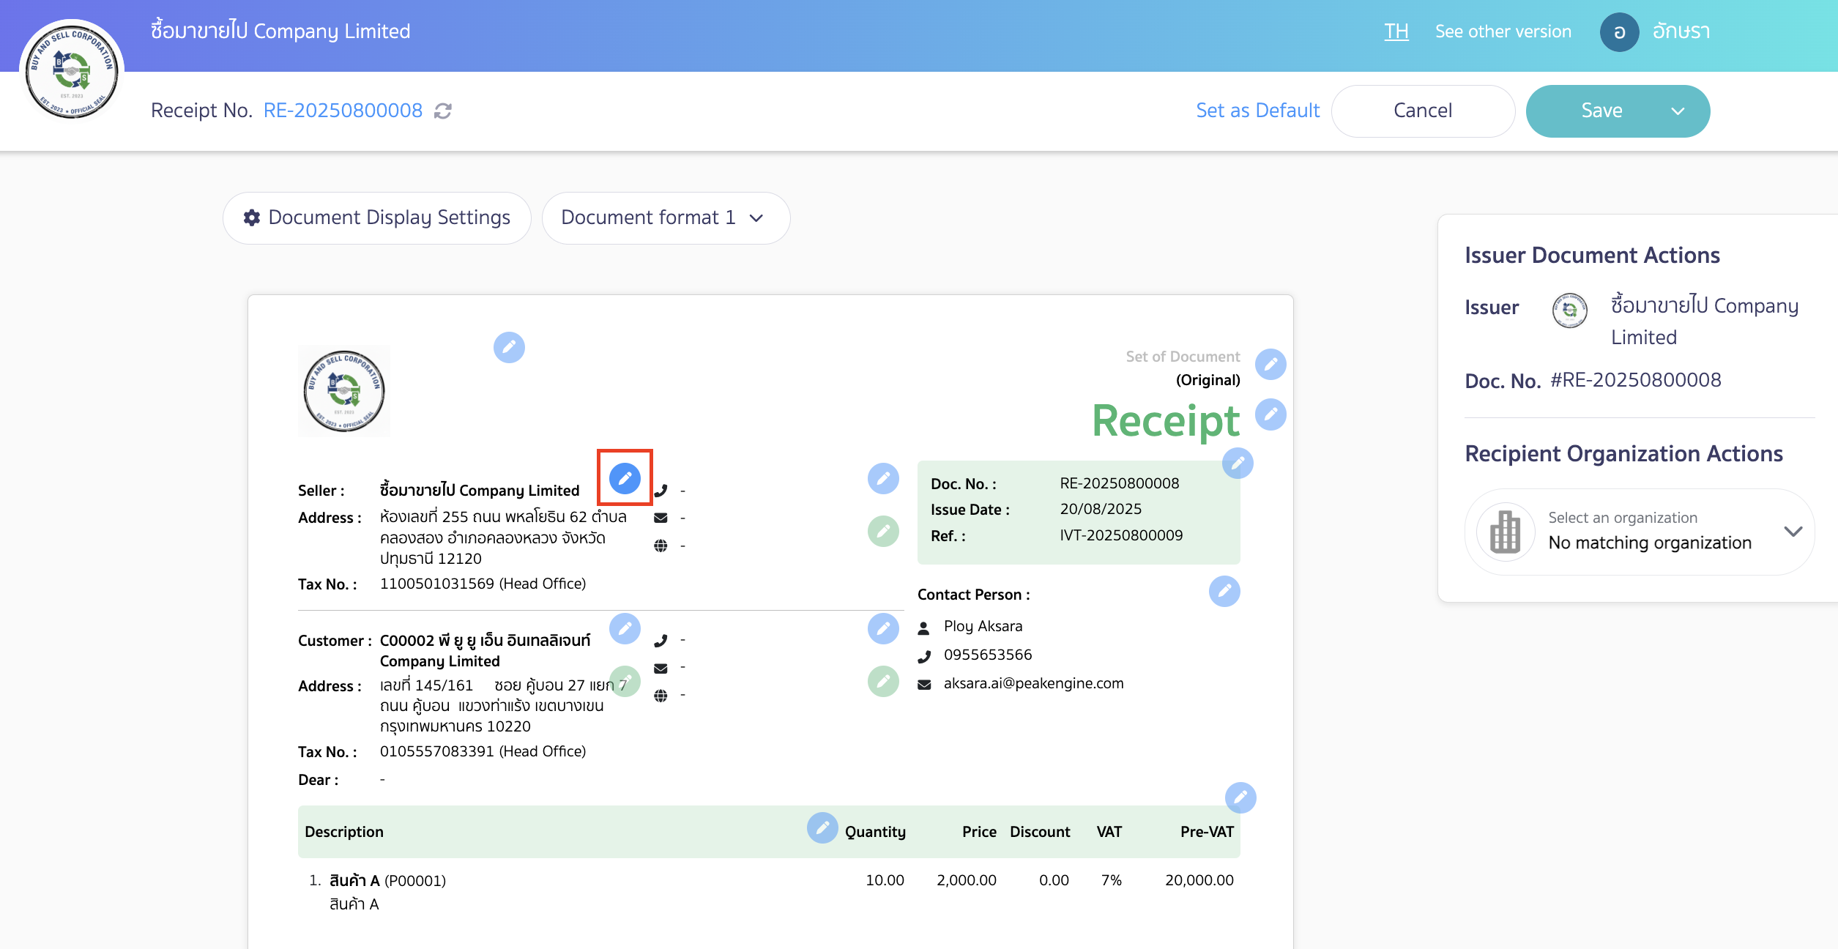
Task: Click Set as Default
Action: pos(1257,111)
